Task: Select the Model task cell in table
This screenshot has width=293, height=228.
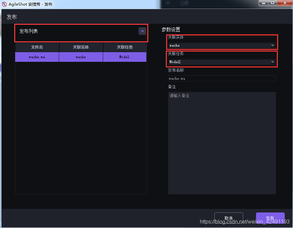Action: (125, 57)
